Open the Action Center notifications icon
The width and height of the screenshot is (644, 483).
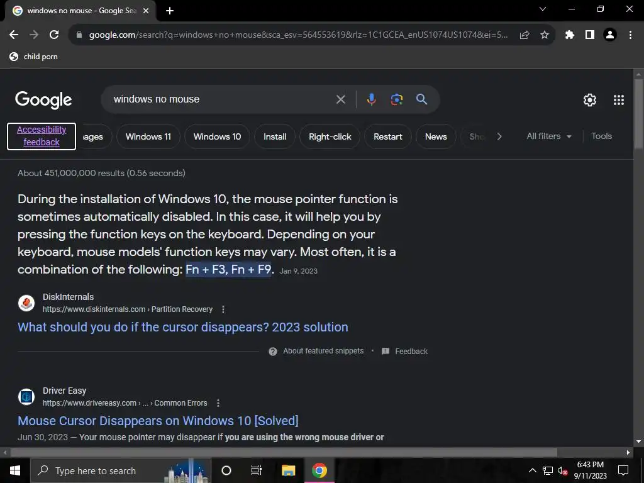[623, 470]
